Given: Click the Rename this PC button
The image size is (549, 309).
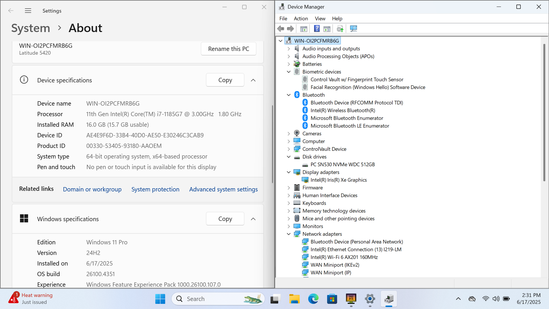Looking at the screenshot, I should point(228,49).
